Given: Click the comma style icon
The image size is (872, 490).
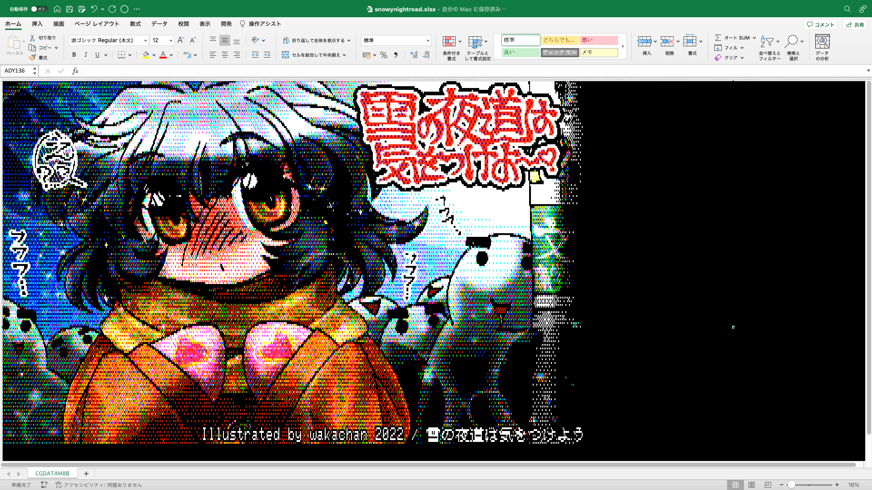Looking at the screenshot, I should [396, 55].
